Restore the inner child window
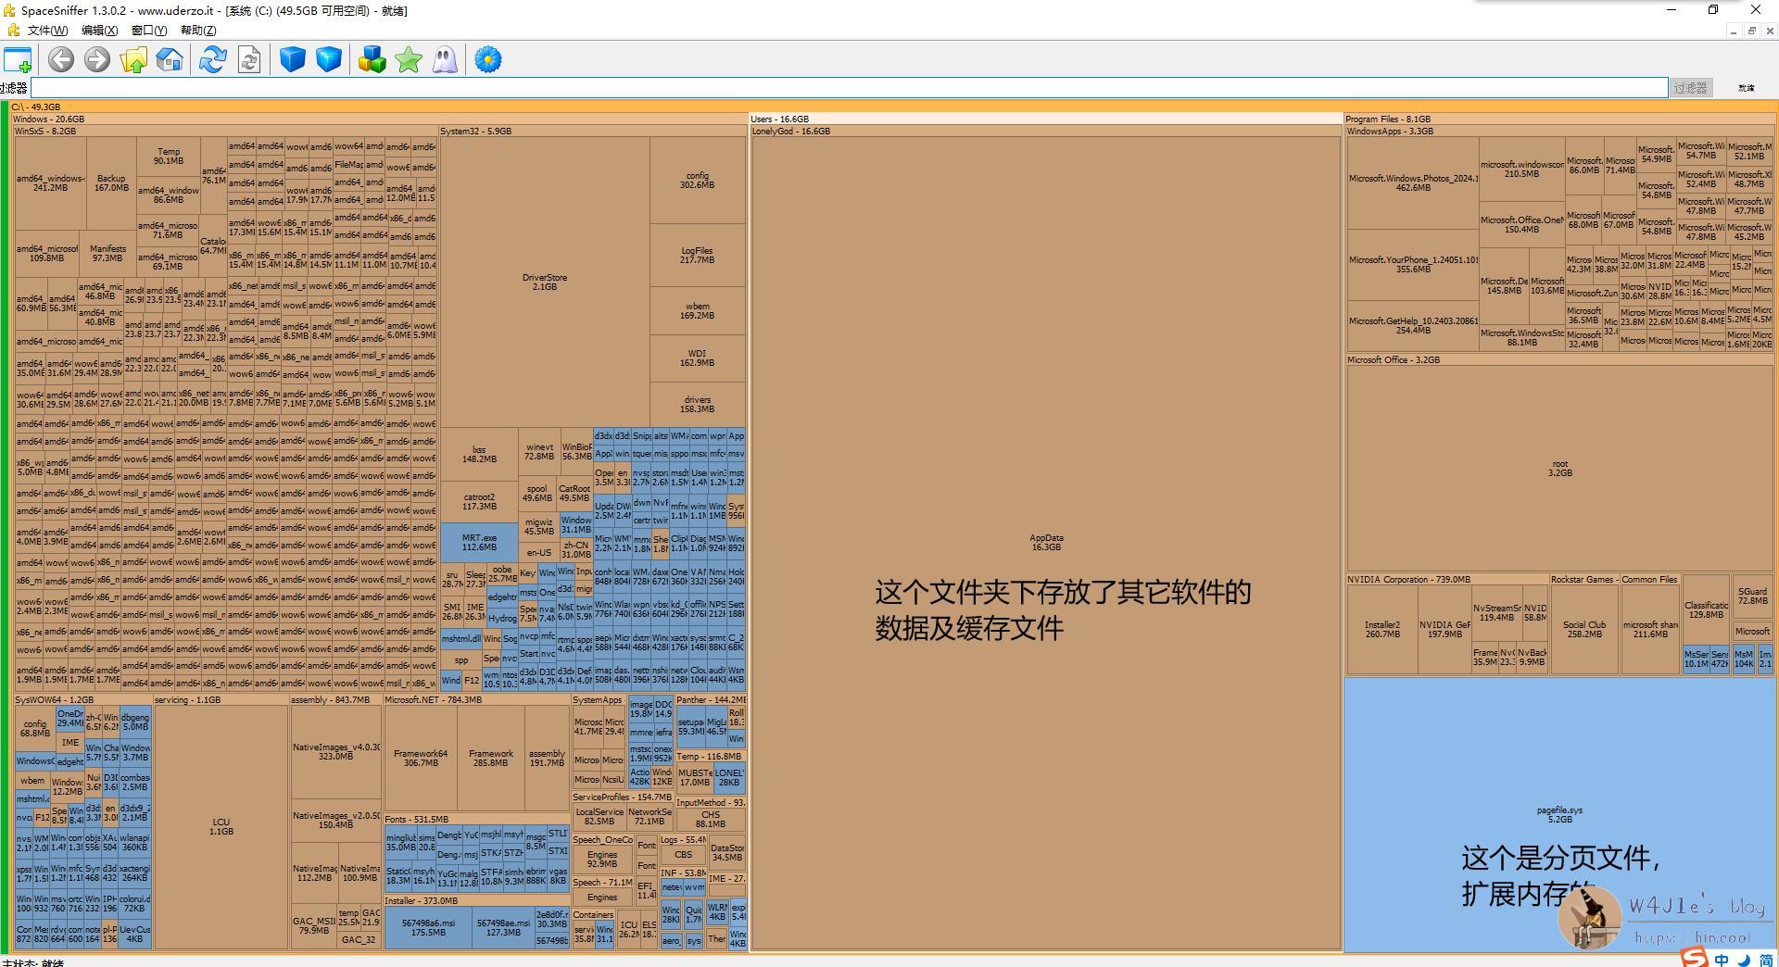The image size is (1779, 967). (x=1751, y=31)
